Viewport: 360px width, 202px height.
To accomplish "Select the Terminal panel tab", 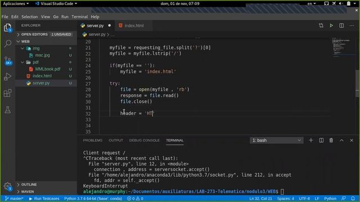I will pyautogui.click(x=175, y=140).
